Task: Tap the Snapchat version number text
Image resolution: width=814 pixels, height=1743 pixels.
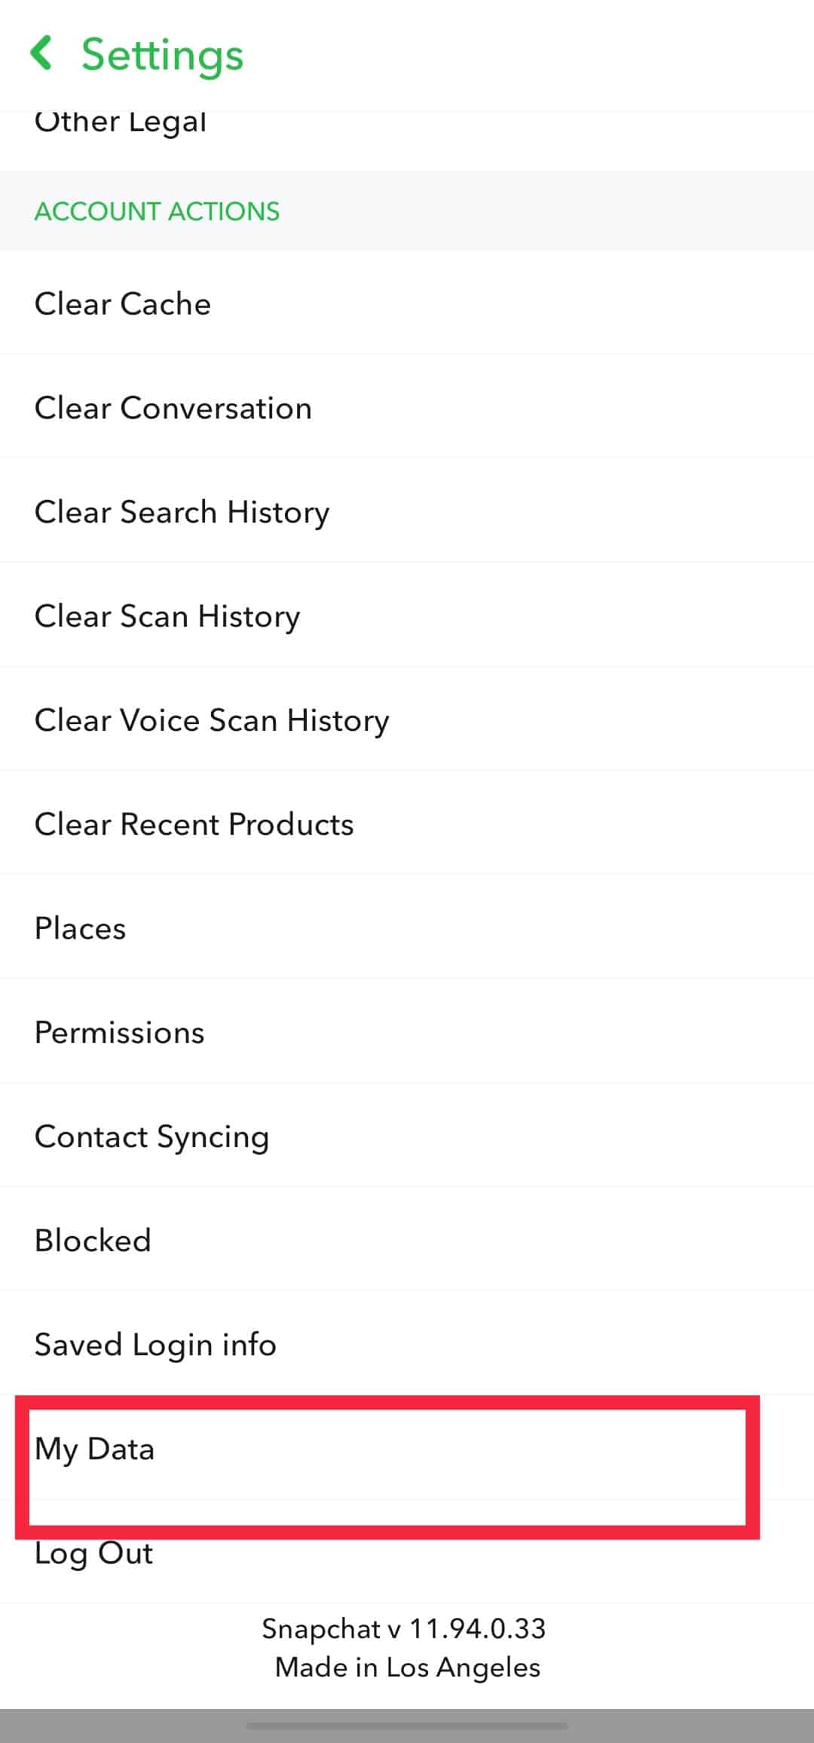Action: click(404, 1629)
